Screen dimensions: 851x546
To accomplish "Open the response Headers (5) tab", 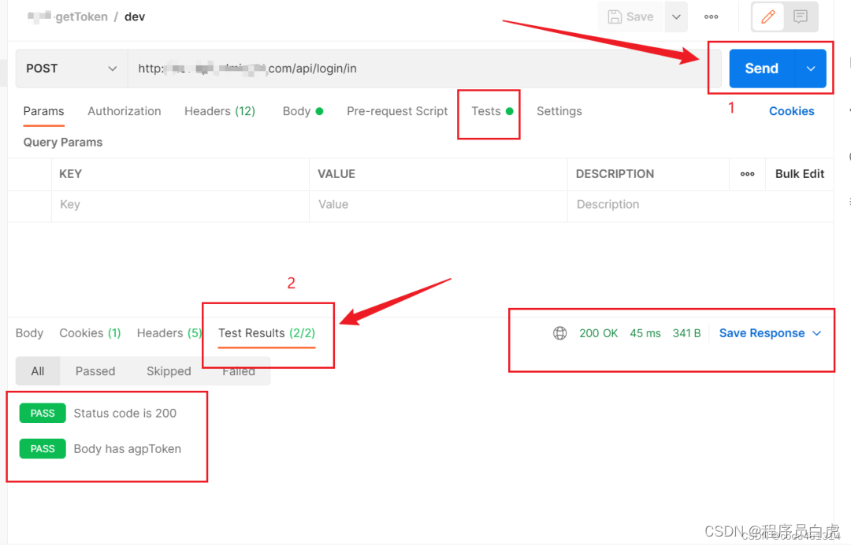I will tap(169, 333).
